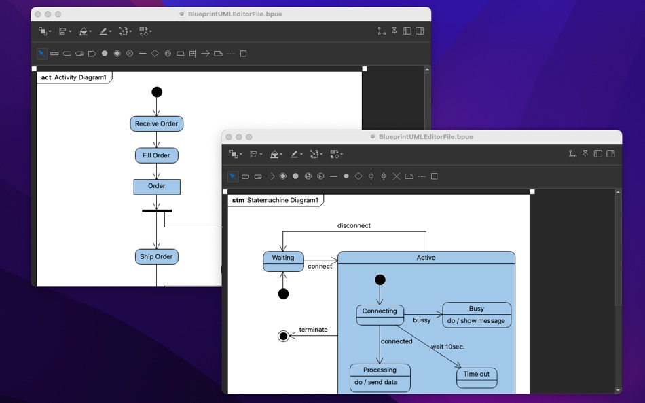Choose the transition arrow tool in Statemachine window
The image size is (645, 403).
point(270,176)
